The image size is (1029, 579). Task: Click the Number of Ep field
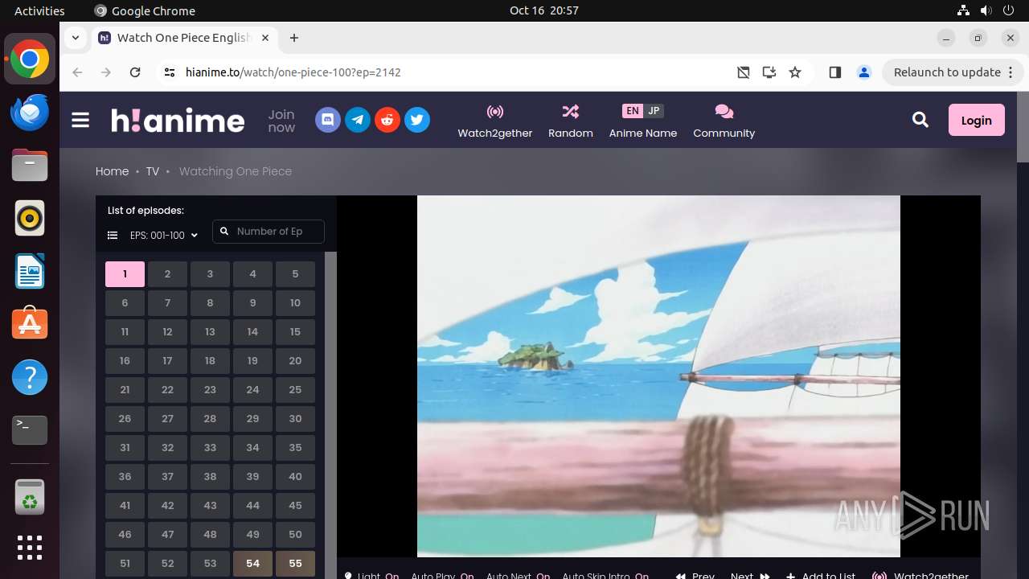pyautogui.click(x=269, y=232)
